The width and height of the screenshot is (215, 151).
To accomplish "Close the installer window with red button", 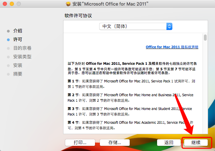I will point(5,4).
